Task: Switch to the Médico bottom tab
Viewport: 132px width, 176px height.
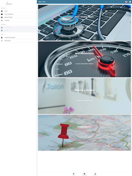Action: [x=95, y=174]
